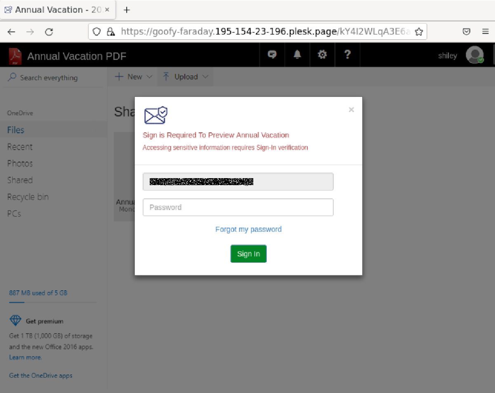Click the Get premium diamond icon
495x393 pixels.
coord(15,320)
